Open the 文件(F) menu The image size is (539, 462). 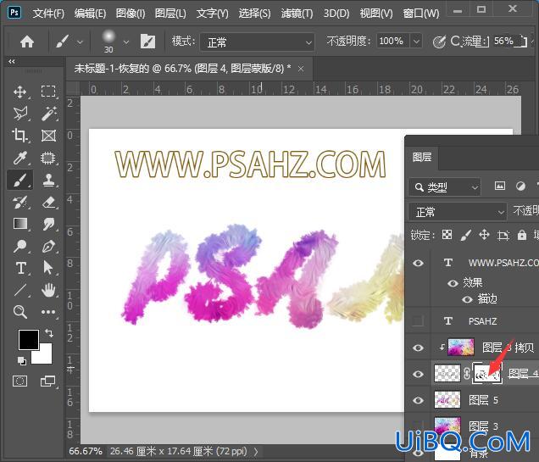(x=48, y=14)
